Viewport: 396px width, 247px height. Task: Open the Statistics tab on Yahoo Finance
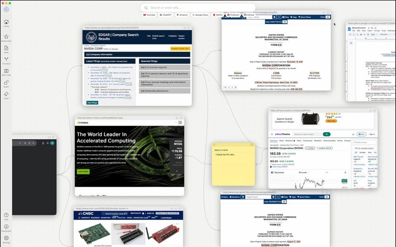(318, 141)
